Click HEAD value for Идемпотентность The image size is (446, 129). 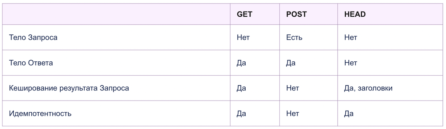pyautogui.click(x=348, y=113)
